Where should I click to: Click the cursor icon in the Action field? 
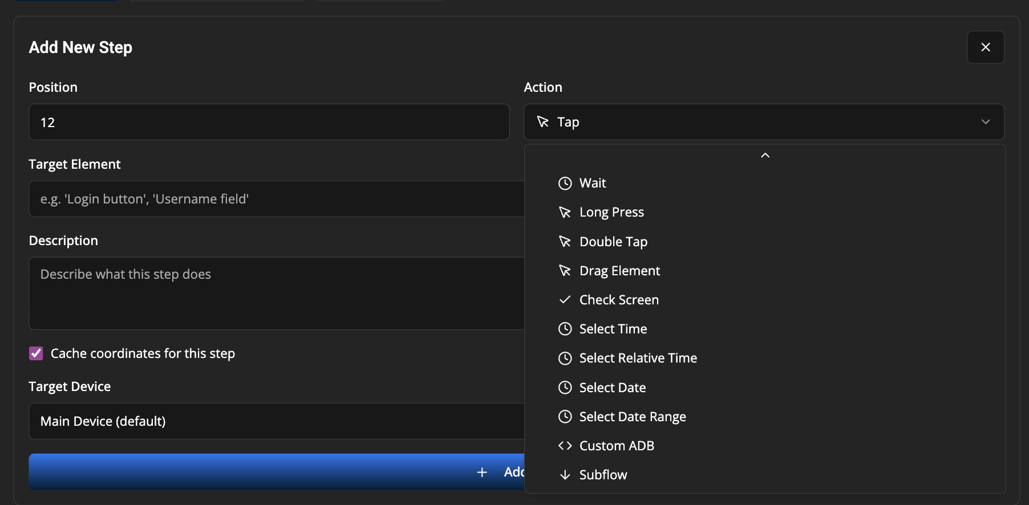point(543,121)
